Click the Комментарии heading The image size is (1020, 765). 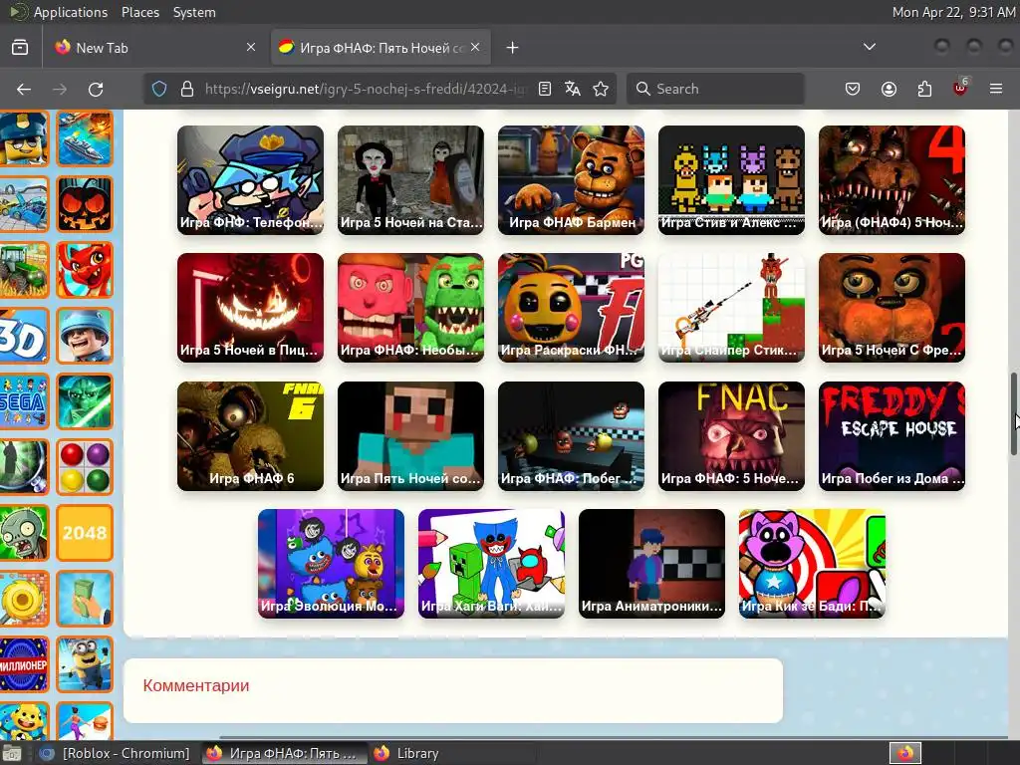coord(196,685)
